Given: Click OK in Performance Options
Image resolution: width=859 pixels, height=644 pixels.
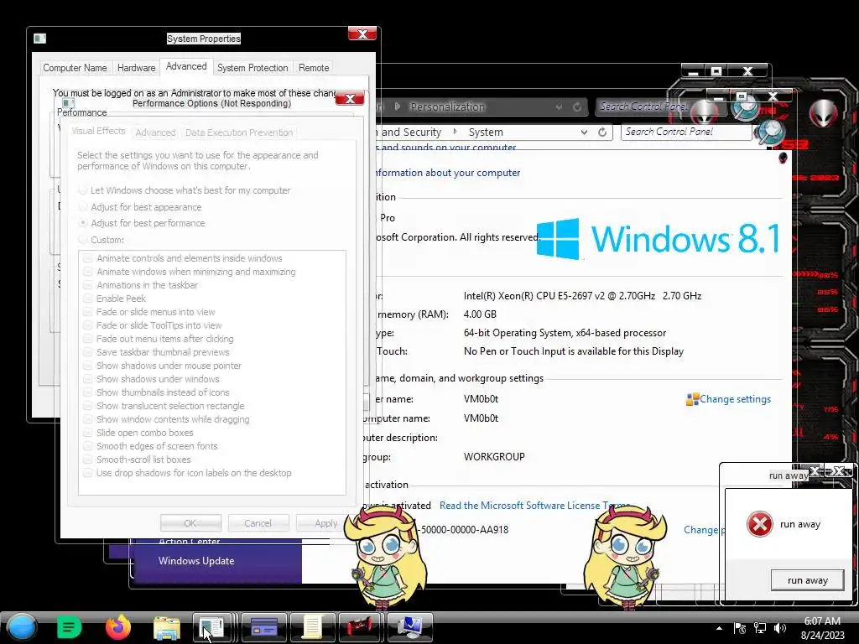Looking at the screenshot, I should pyautogui.click(x=190, y=523).
